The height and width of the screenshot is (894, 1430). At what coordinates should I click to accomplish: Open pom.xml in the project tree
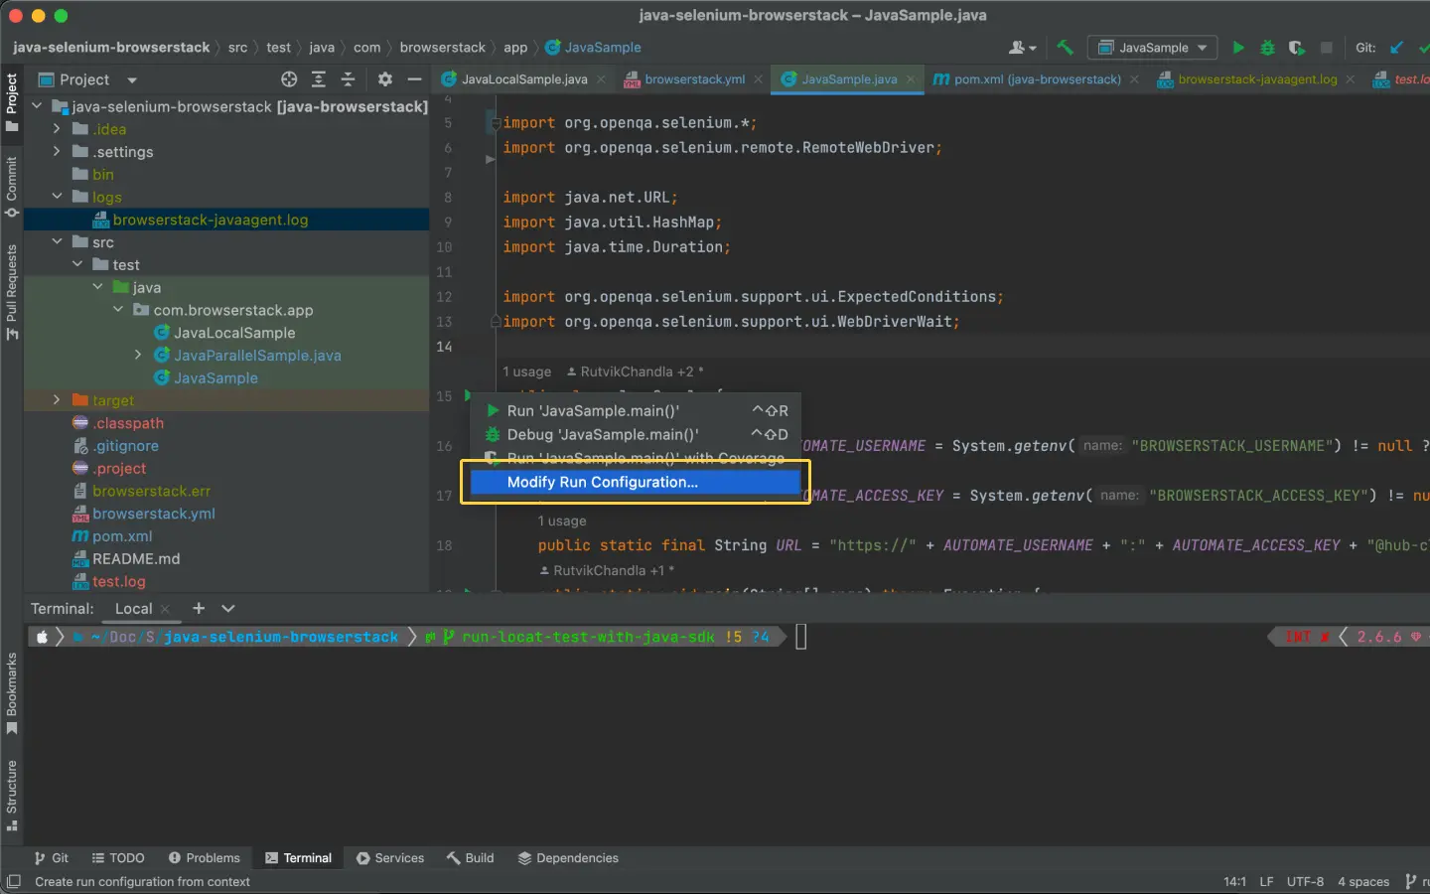point(121,536)
